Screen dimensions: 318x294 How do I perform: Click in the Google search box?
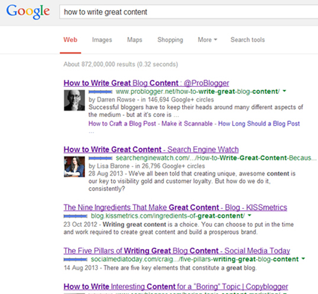[189, 12]
